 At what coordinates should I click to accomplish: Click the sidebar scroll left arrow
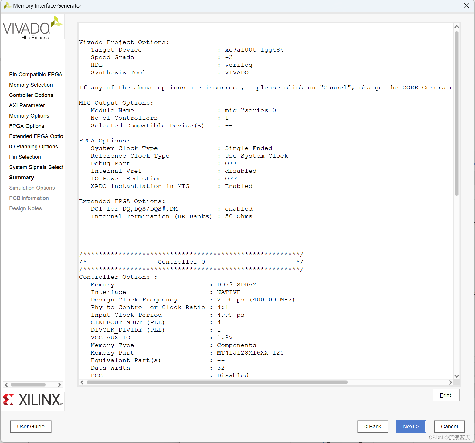[6, 385]
